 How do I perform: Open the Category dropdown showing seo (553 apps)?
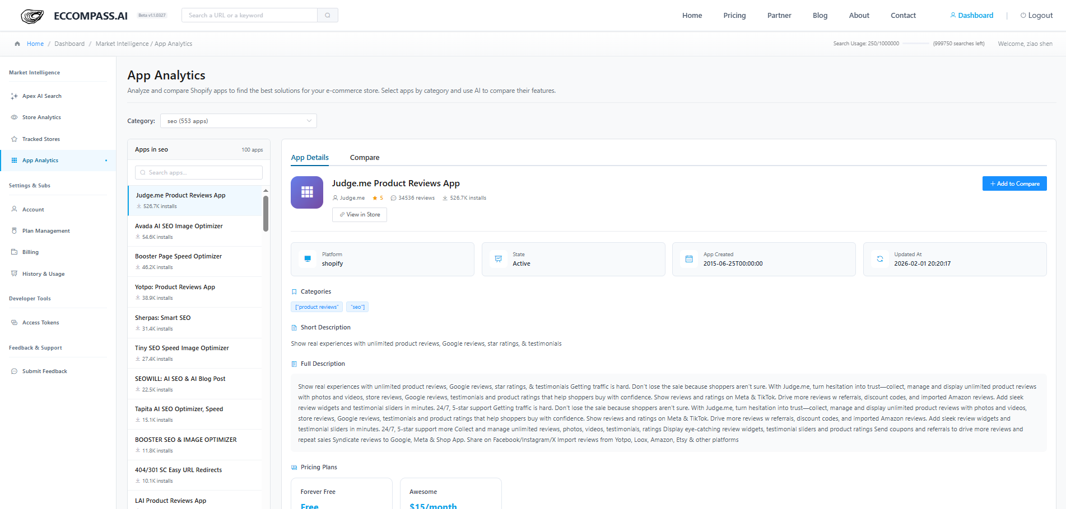239,121
